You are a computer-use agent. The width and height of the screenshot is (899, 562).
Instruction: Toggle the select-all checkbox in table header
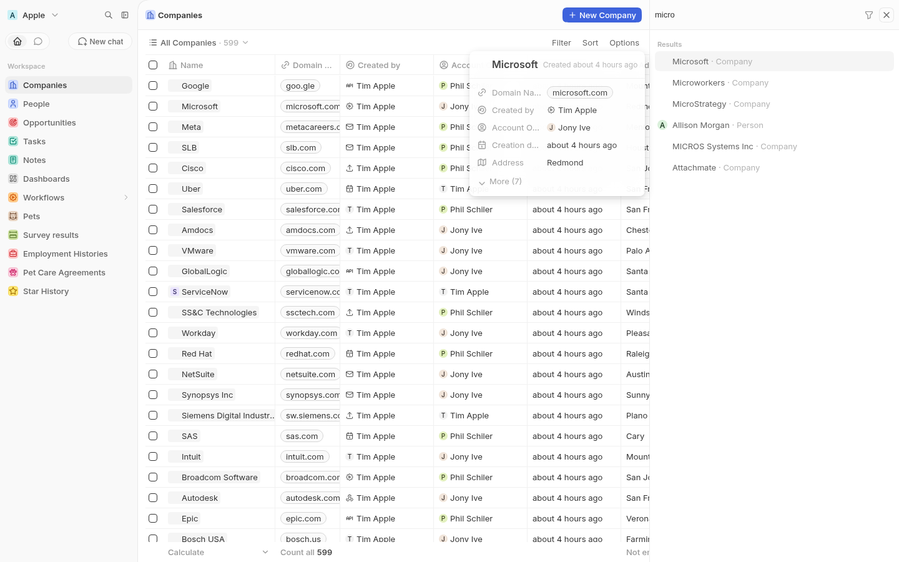(x=153, y=65)
